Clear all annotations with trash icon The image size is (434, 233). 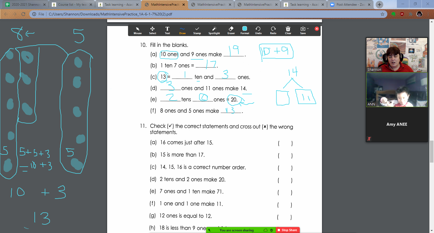pos(288,31)
